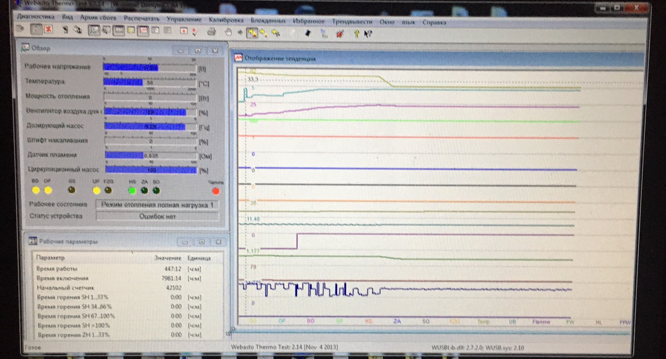
Task: Open the Избранное menu
Action: [x=309, y=21]
